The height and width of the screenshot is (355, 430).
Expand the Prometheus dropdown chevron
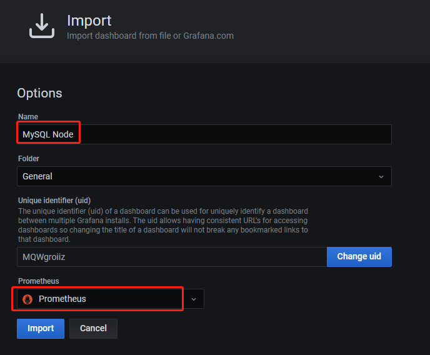194,299
